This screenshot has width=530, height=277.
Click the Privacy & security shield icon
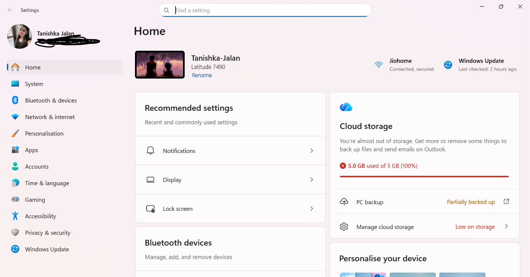(x=15, y=232)
